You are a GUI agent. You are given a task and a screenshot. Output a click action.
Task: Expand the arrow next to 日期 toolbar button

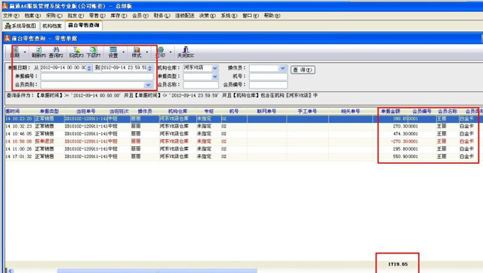25,52
